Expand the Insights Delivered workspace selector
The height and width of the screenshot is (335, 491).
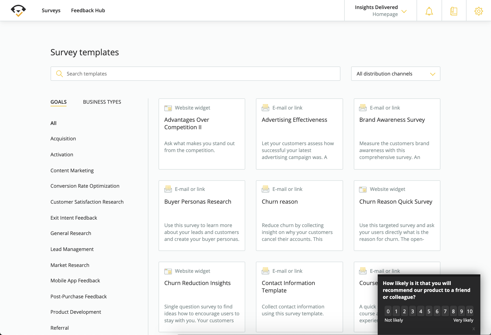[x=404, y=12]
